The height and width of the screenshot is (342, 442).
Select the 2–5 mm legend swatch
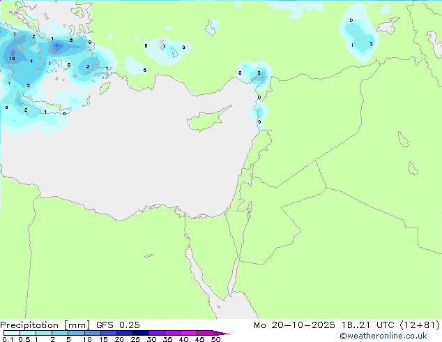[60, 333]
